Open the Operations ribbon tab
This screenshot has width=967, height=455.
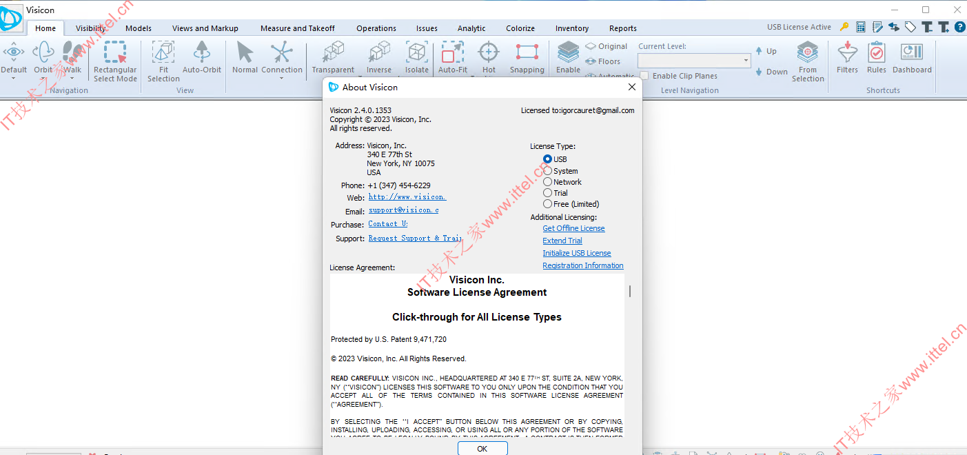click(376, 28)
